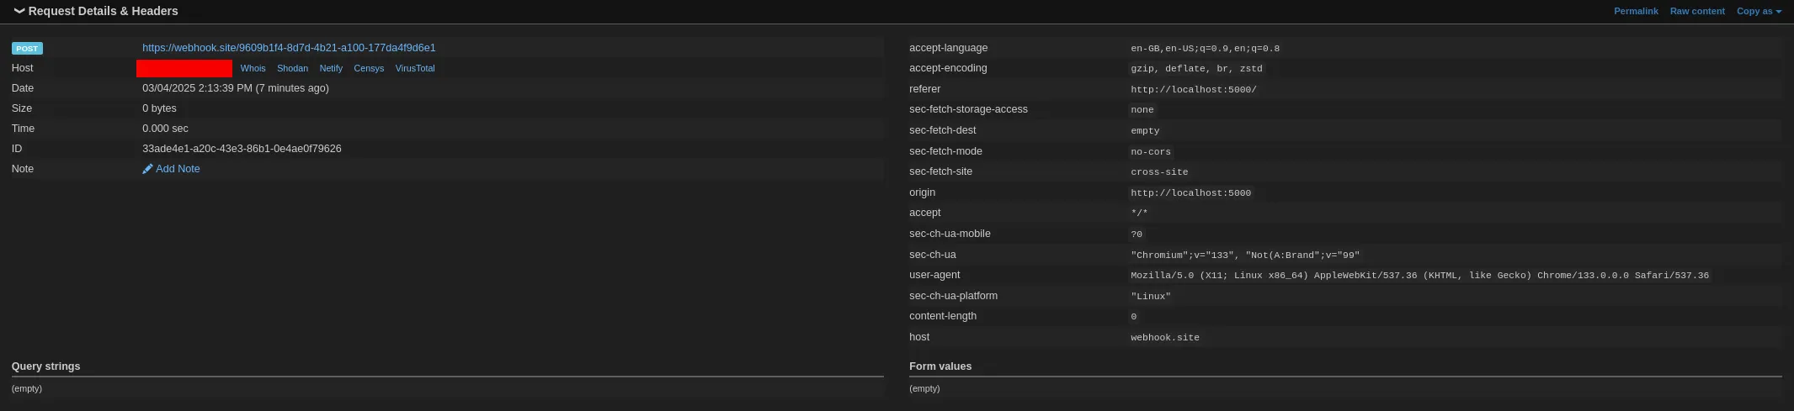Screen dimensions: 1794x411
Task: Open the webhook.site request URL
Action: pos(289,48)
